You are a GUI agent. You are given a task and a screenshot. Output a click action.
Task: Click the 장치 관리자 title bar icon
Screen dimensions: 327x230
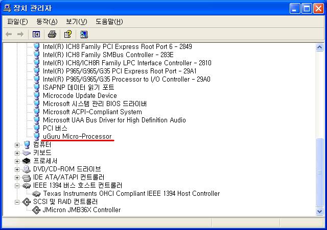click(x=7, y=8)
